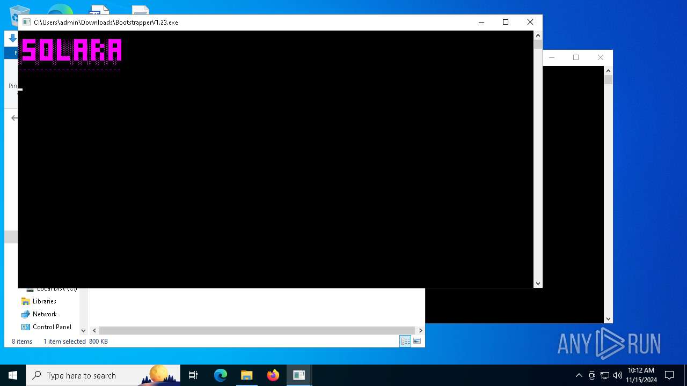This screenshot has width=687, height=386.
Task: Launch Firefox from the taskbar
Action: tap(273, 375)
